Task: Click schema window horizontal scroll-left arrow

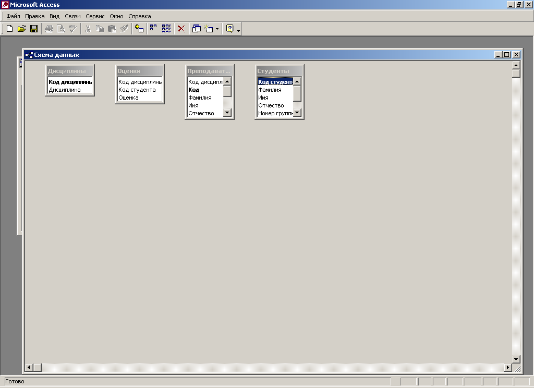Action: (29, 367)
